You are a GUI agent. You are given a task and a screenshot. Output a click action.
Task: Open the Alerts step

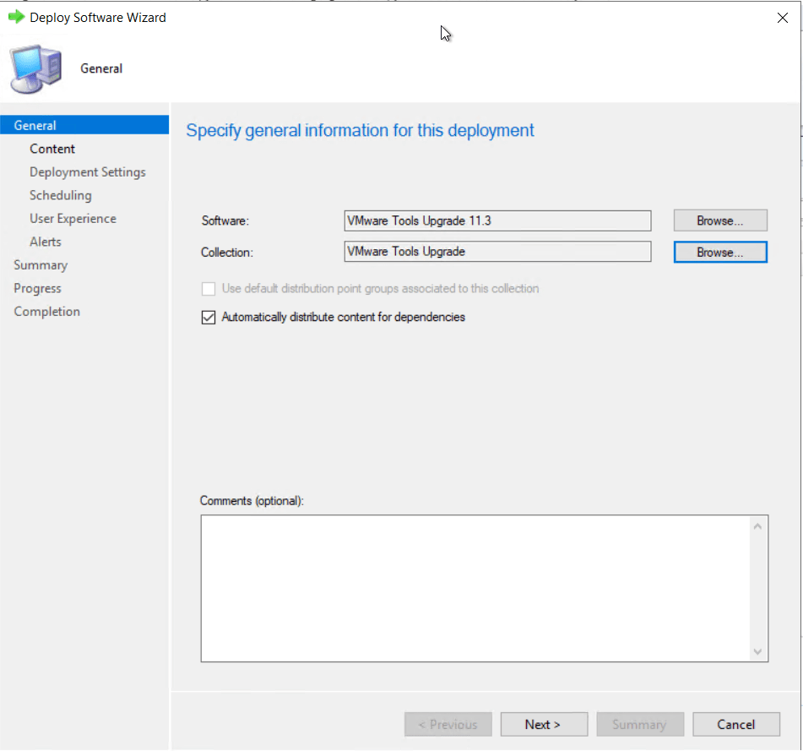(46, 242)
